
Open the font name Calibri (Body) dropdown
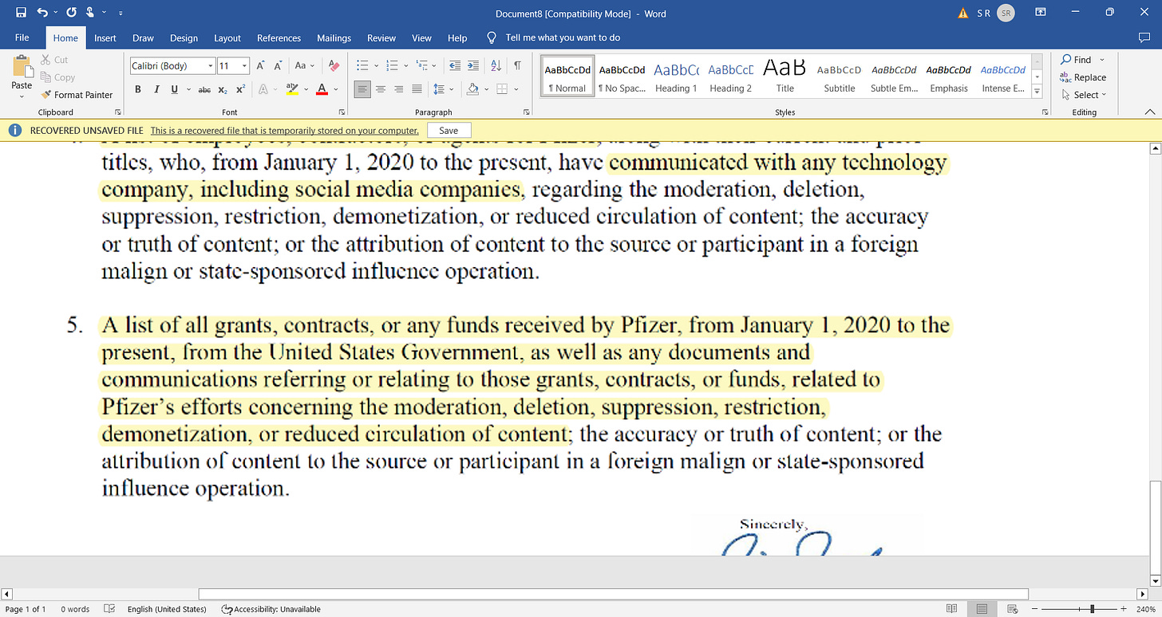[x=211, y=66]
